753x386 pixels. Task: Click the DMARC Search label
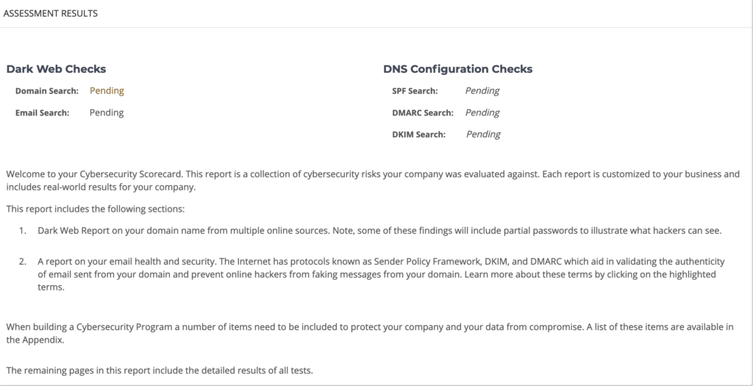(423, 112)
